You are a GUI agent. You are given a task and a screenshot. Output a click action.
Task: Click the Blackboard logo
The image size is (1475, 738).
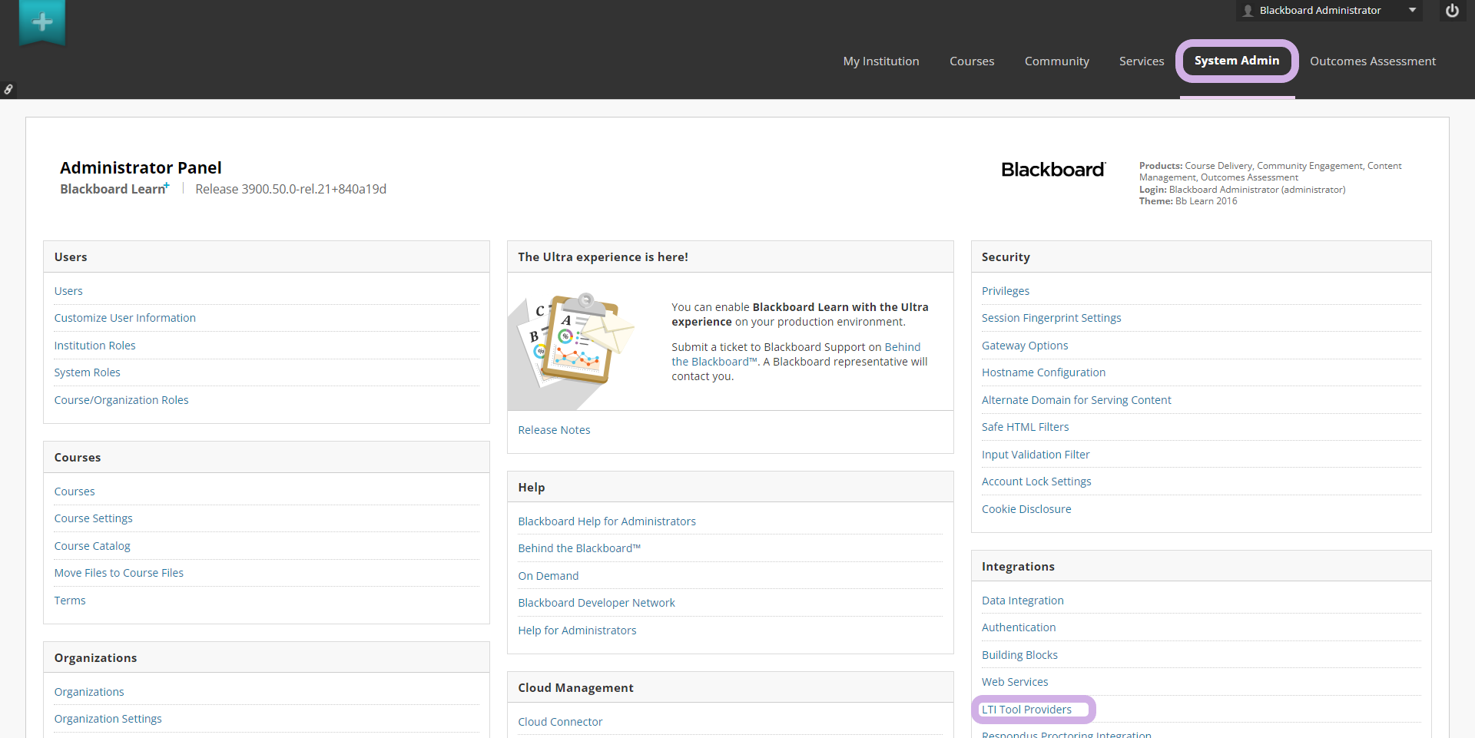click(1053, 170)
